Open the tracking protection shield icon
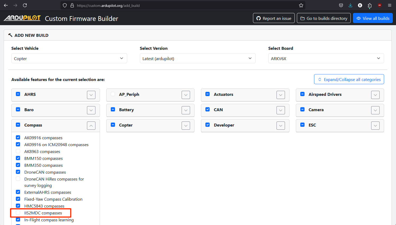This screenshot has width=396, height=225. (x=65, y=5)
